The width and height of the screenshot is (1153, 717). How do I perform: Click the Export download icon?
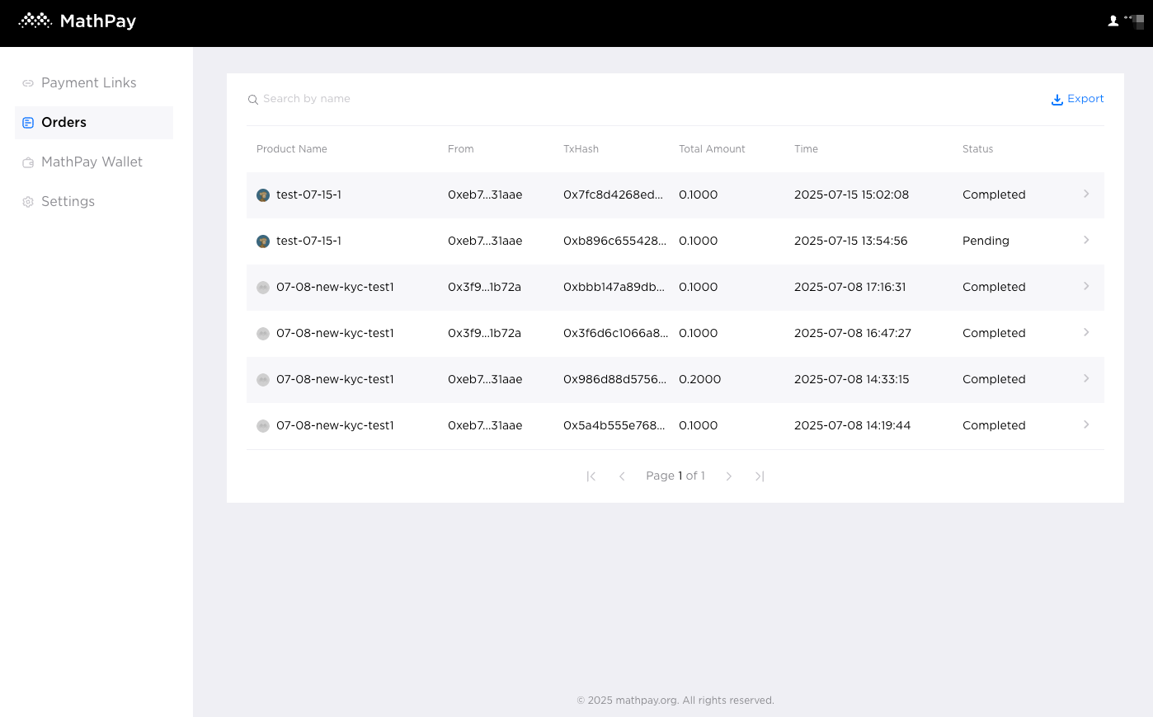(1057, 100)
